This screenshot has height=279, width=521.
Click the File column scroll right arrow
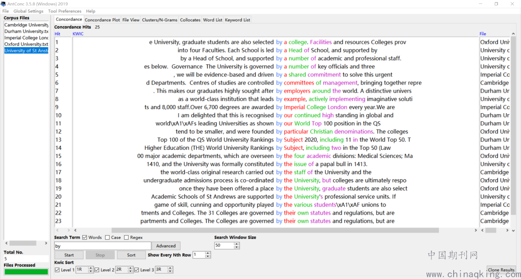[x=507, y=231]
